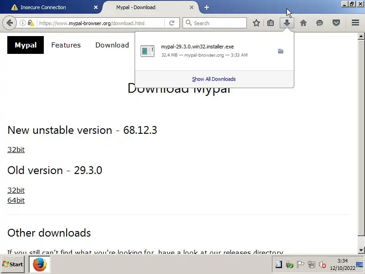Open the network tray icon
Viewport: 365px width, 274px height.
pyautogui.click(x=312, y=264)
